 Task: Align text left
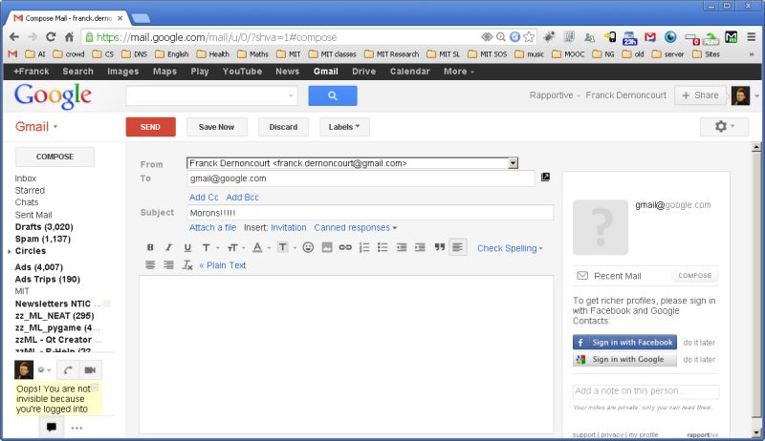point(458,247)
